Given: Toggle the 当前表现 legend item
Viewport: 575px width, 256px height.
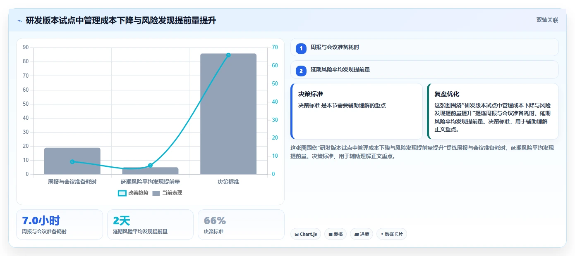Looking at the screenshot, I should click(167, 193).
